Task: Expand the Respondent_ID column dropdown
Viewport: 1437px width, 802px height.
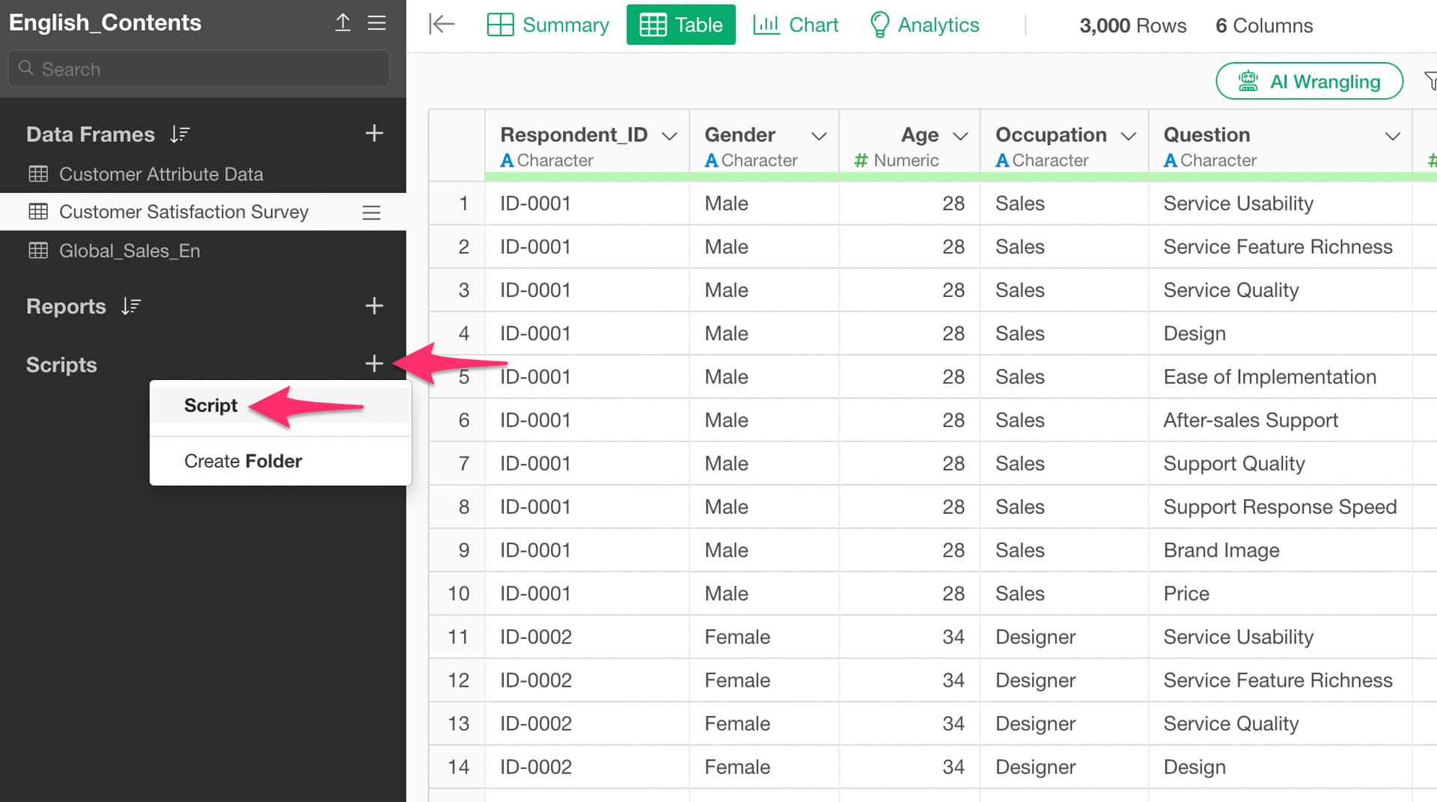Action: [x=669, y=135]
